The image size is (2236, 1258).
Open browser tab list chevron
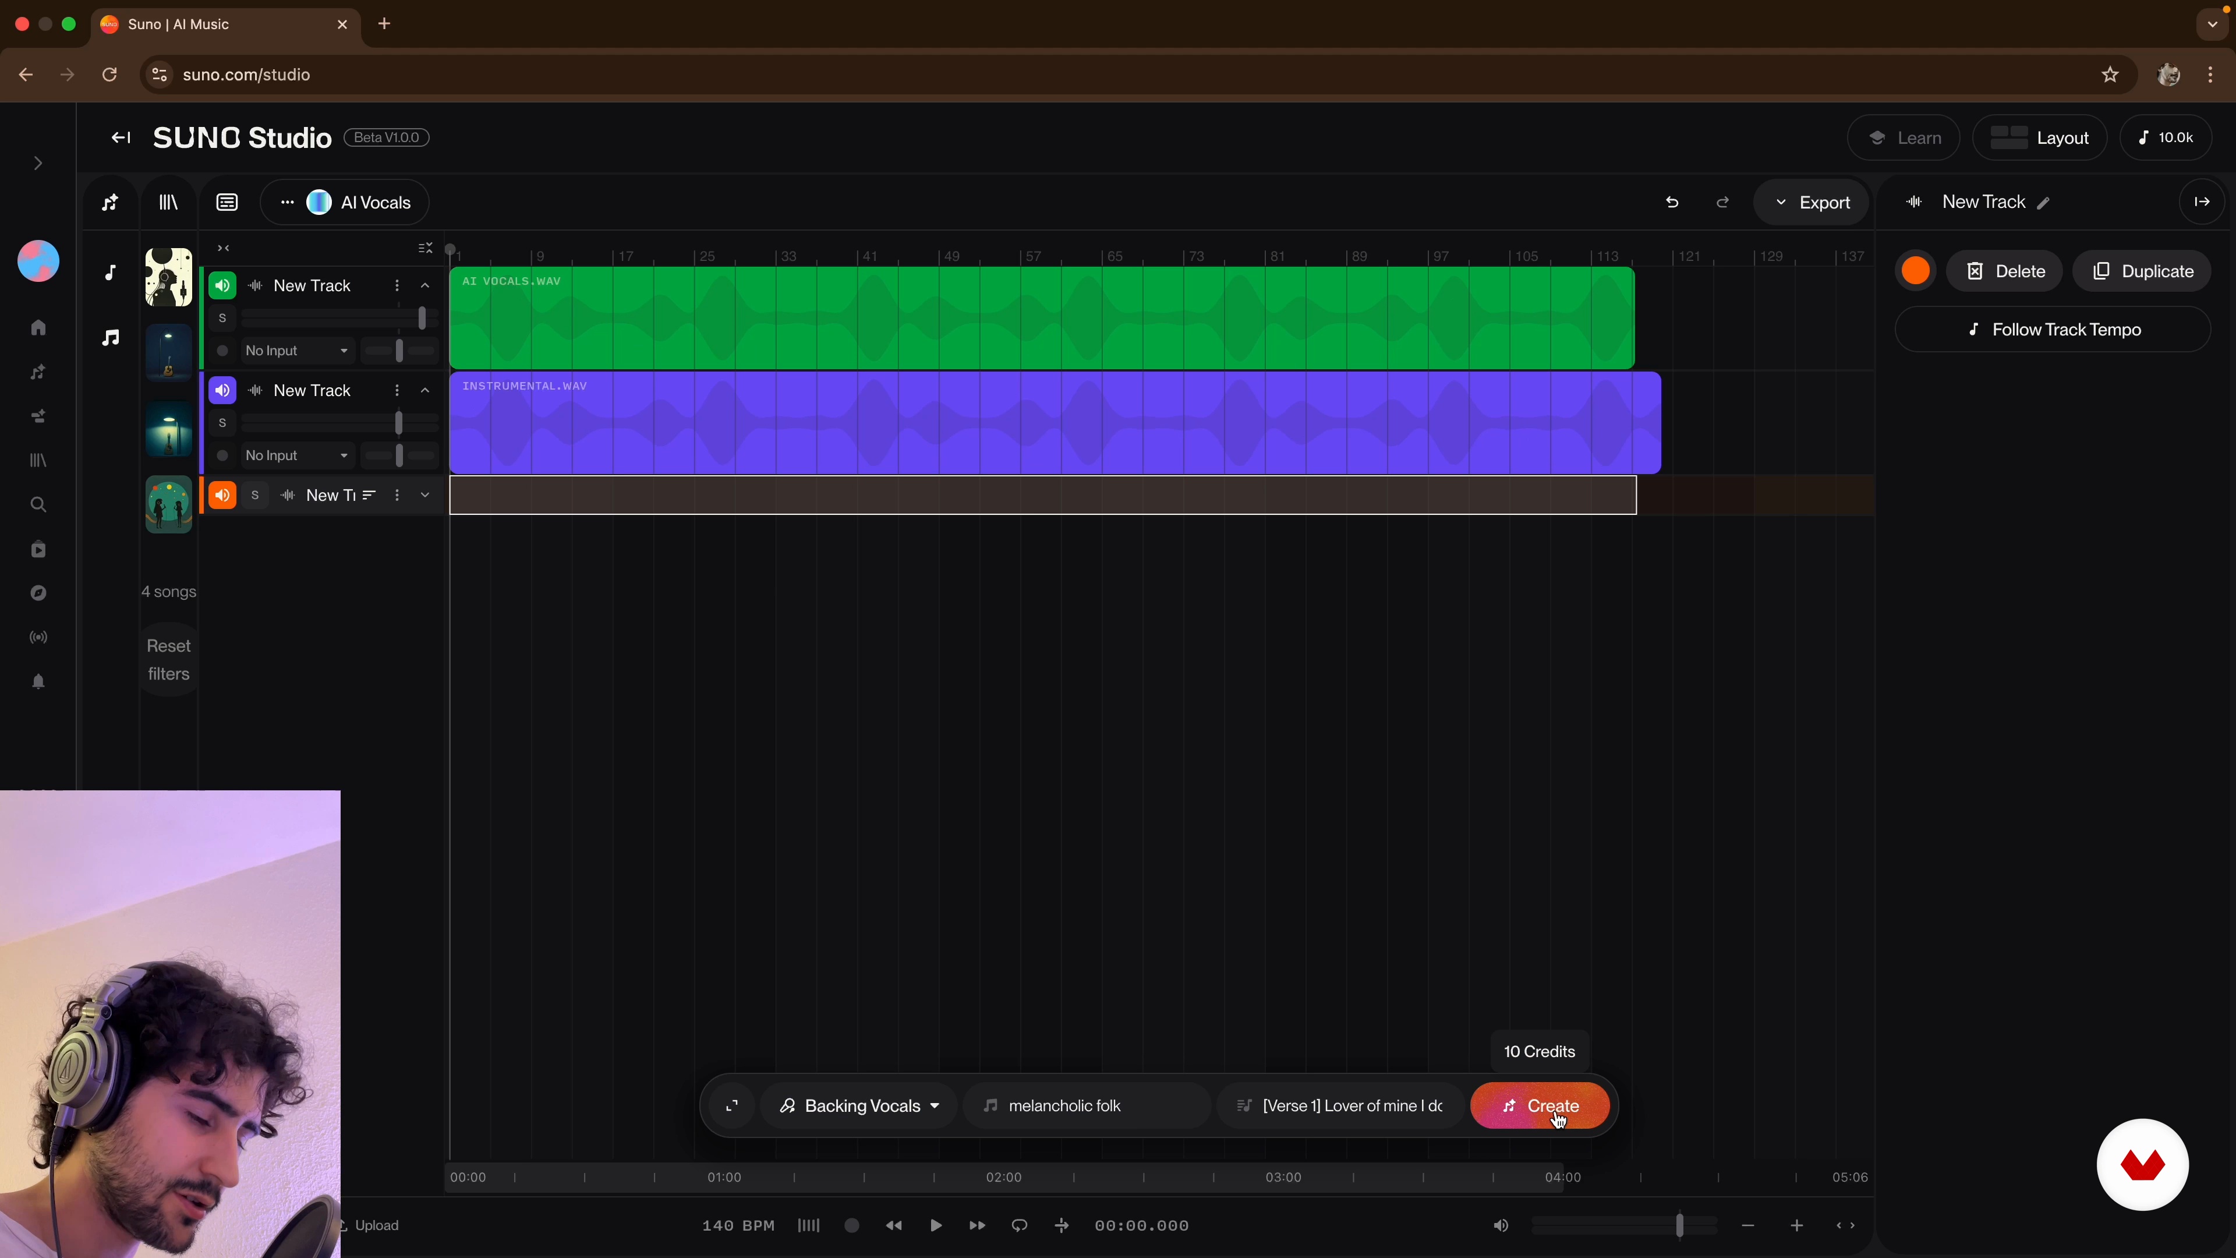2212,24
